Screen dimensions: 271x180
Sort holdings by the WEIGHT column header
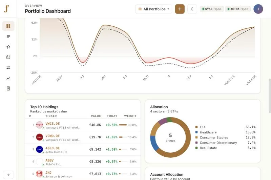[130, 116]
